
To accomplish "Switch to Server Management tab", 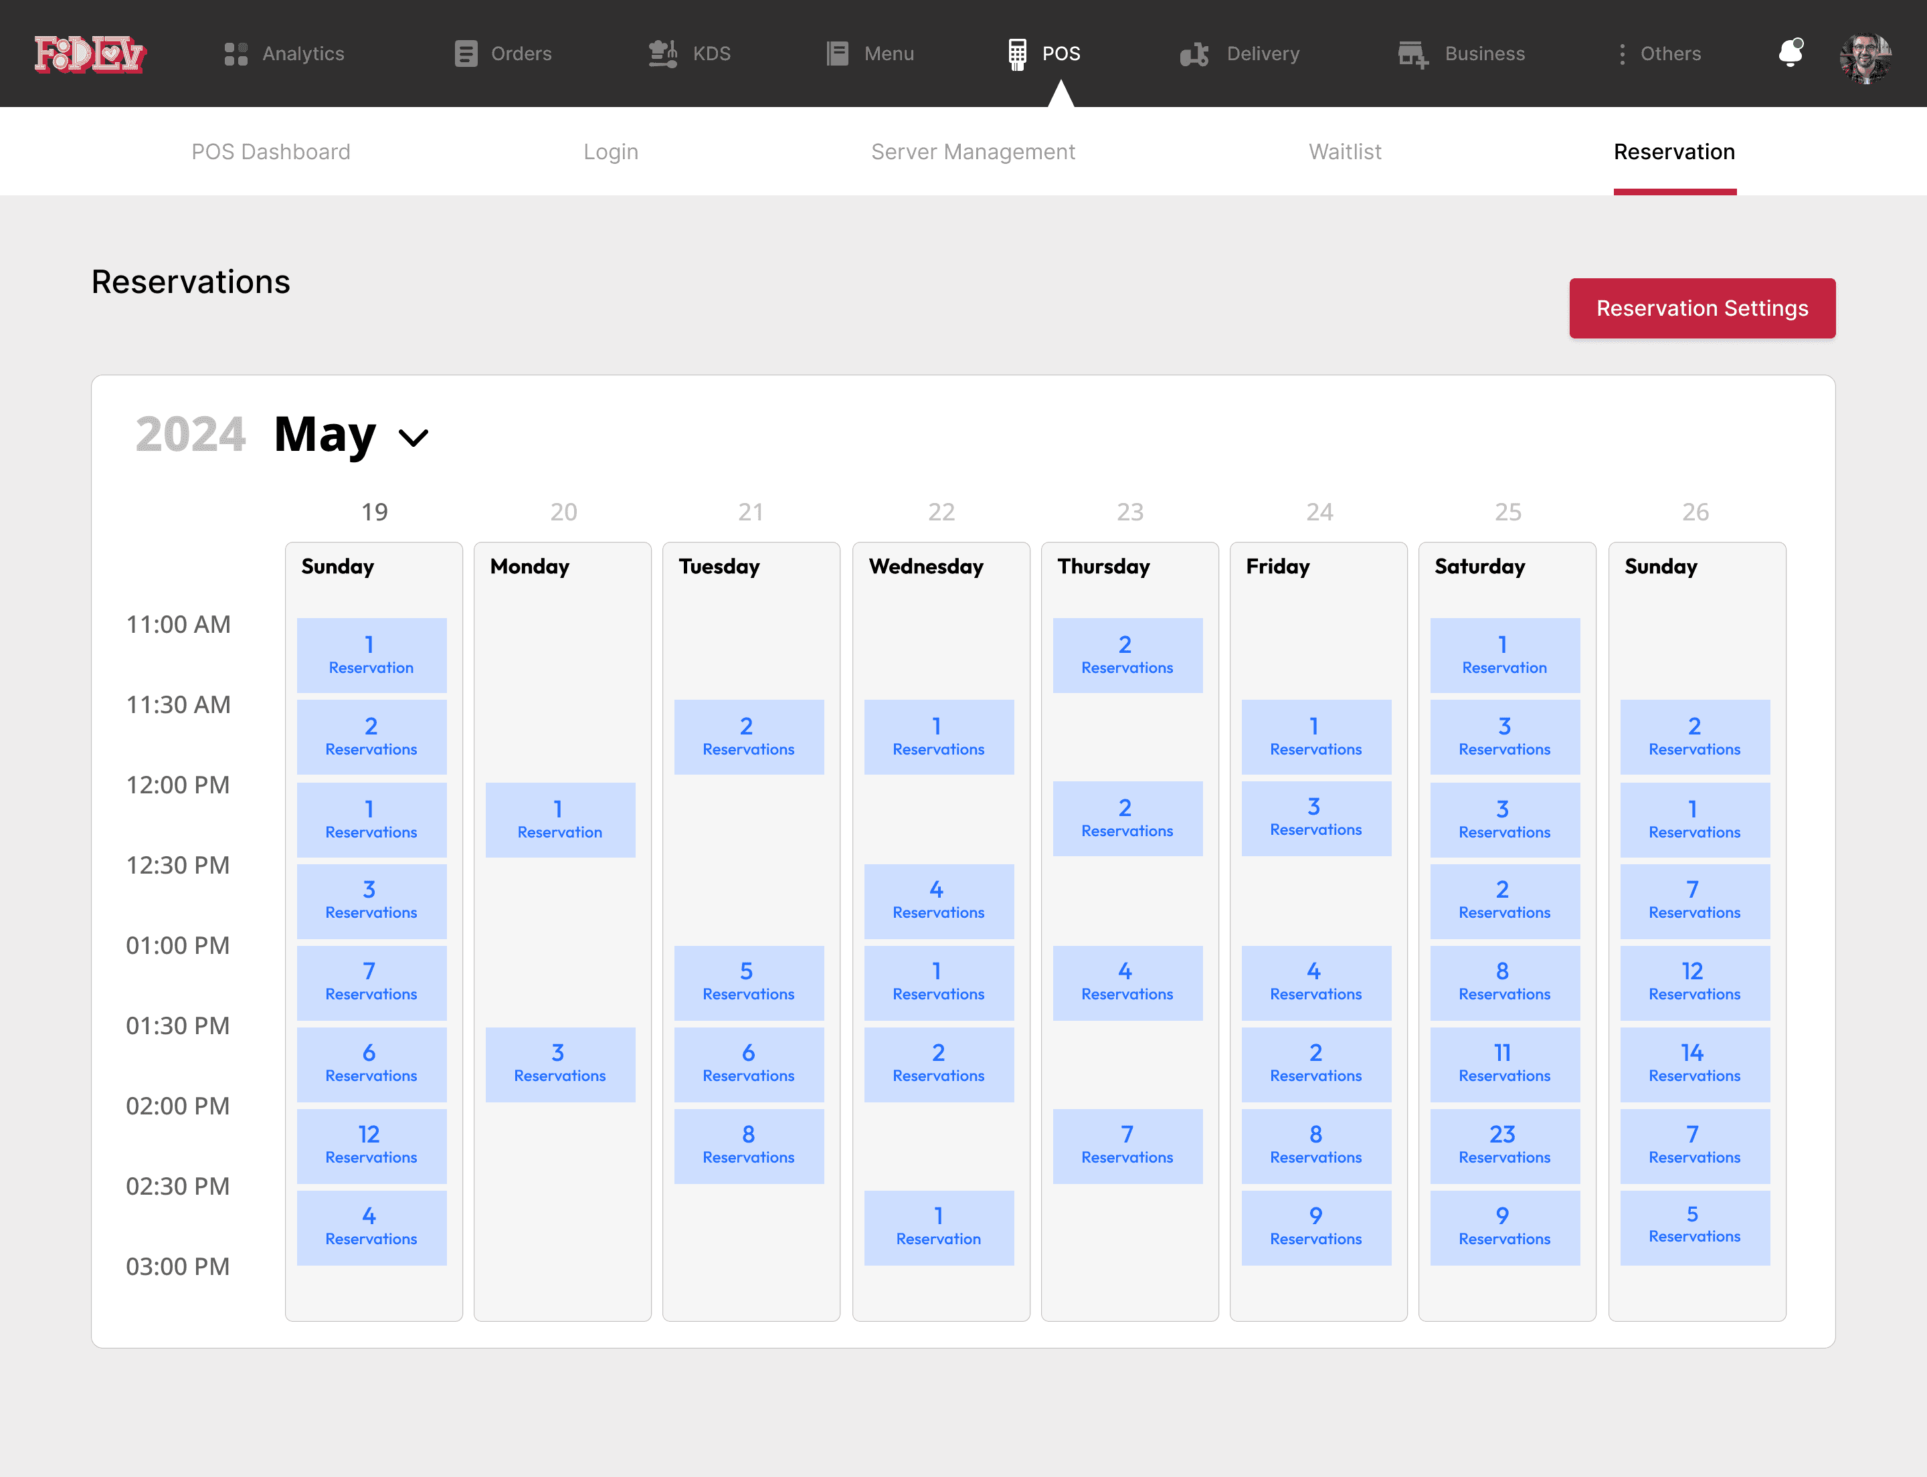I will click(973, 151).
